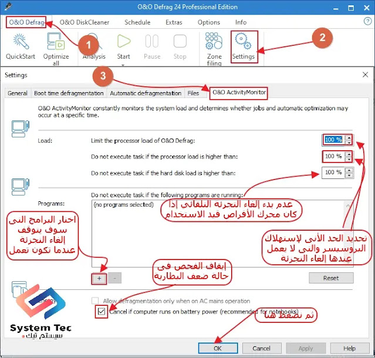Start the Analysis tool
The height and width of the screenshot is (358, 375).
(94, 46)
